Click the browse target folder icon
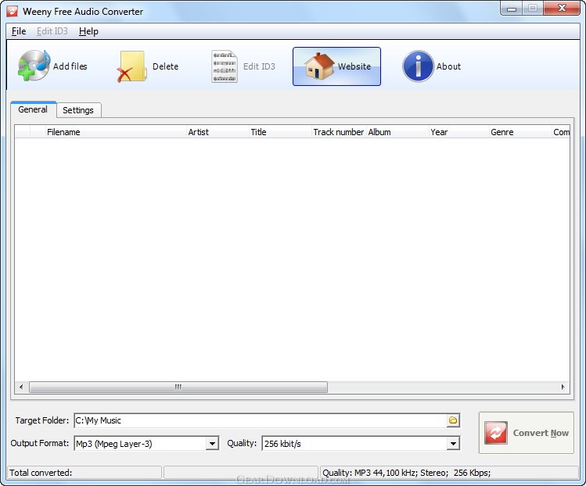 [453, 420]
